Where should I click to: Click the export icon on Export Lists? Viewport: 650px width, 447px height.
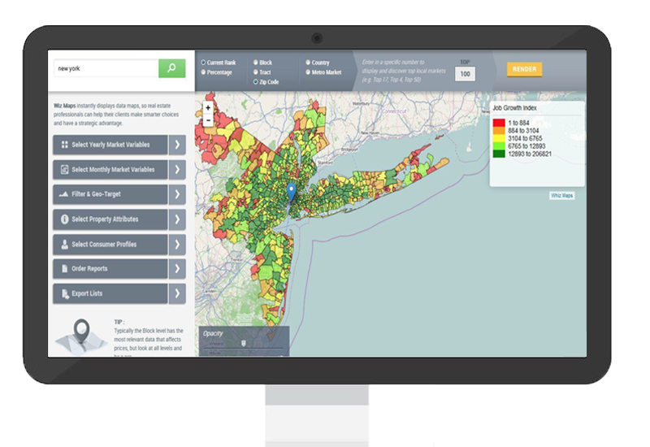[x=65, y=293]
